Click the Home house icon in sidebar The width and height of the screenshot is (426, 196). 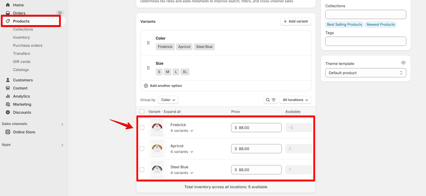tap(8, 5)
